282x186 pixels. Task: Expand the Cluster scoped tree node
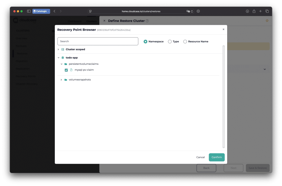tap(58, 49)
